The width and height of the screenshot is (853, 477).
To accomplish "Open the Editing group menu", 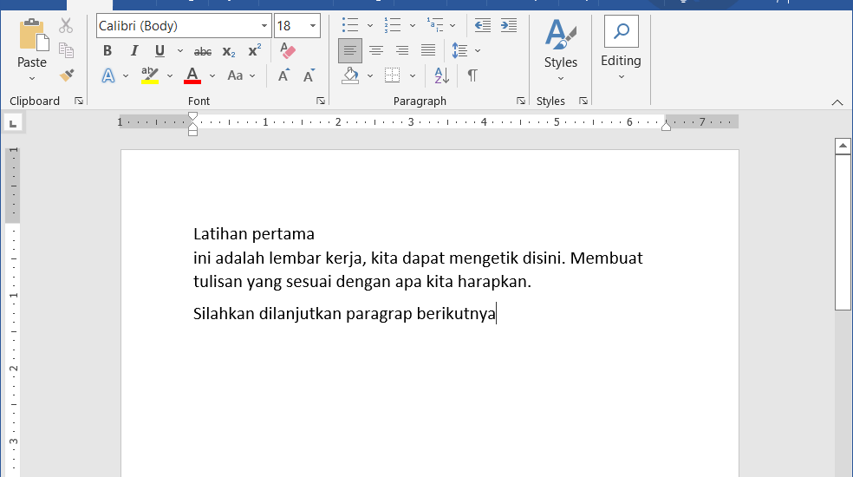I will pos(621,49).
